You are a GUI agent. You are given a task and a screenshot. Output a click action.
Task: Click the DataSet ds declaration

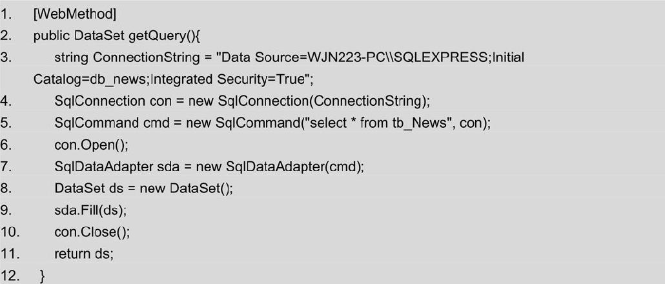pyautogui.click(x=88, y=188)
